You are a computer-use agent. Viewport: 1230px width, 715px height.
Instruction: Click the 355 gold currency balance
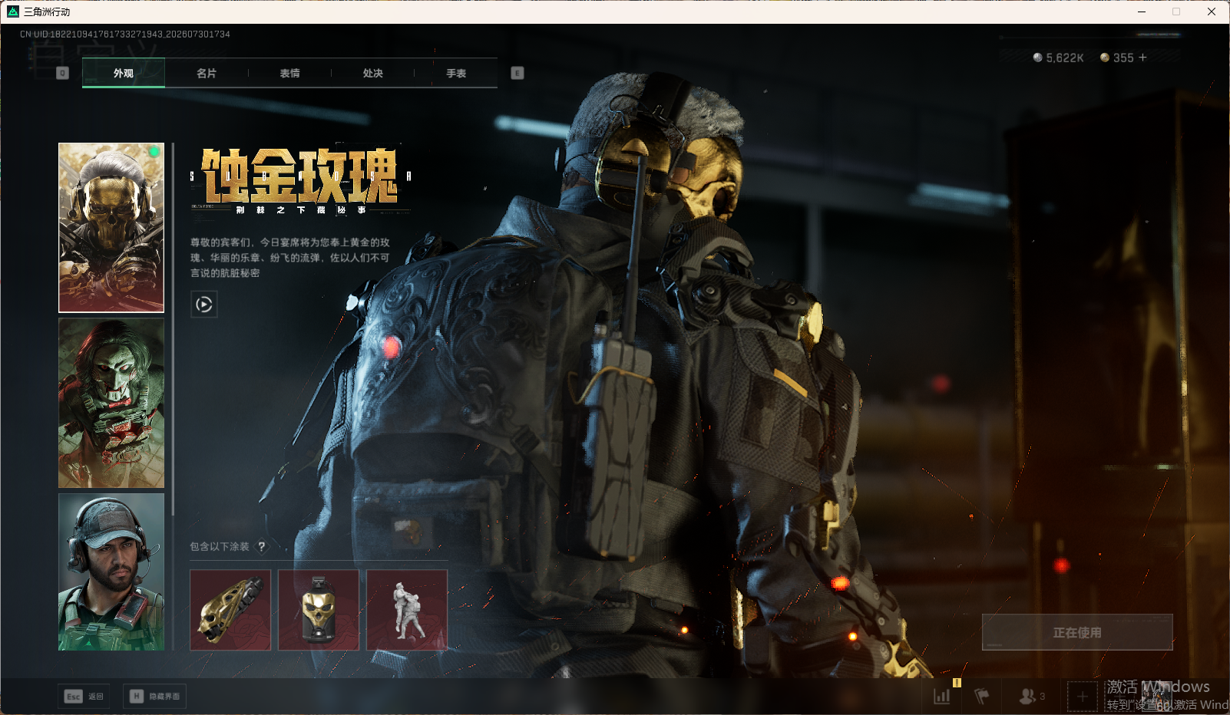point(1117,58)
